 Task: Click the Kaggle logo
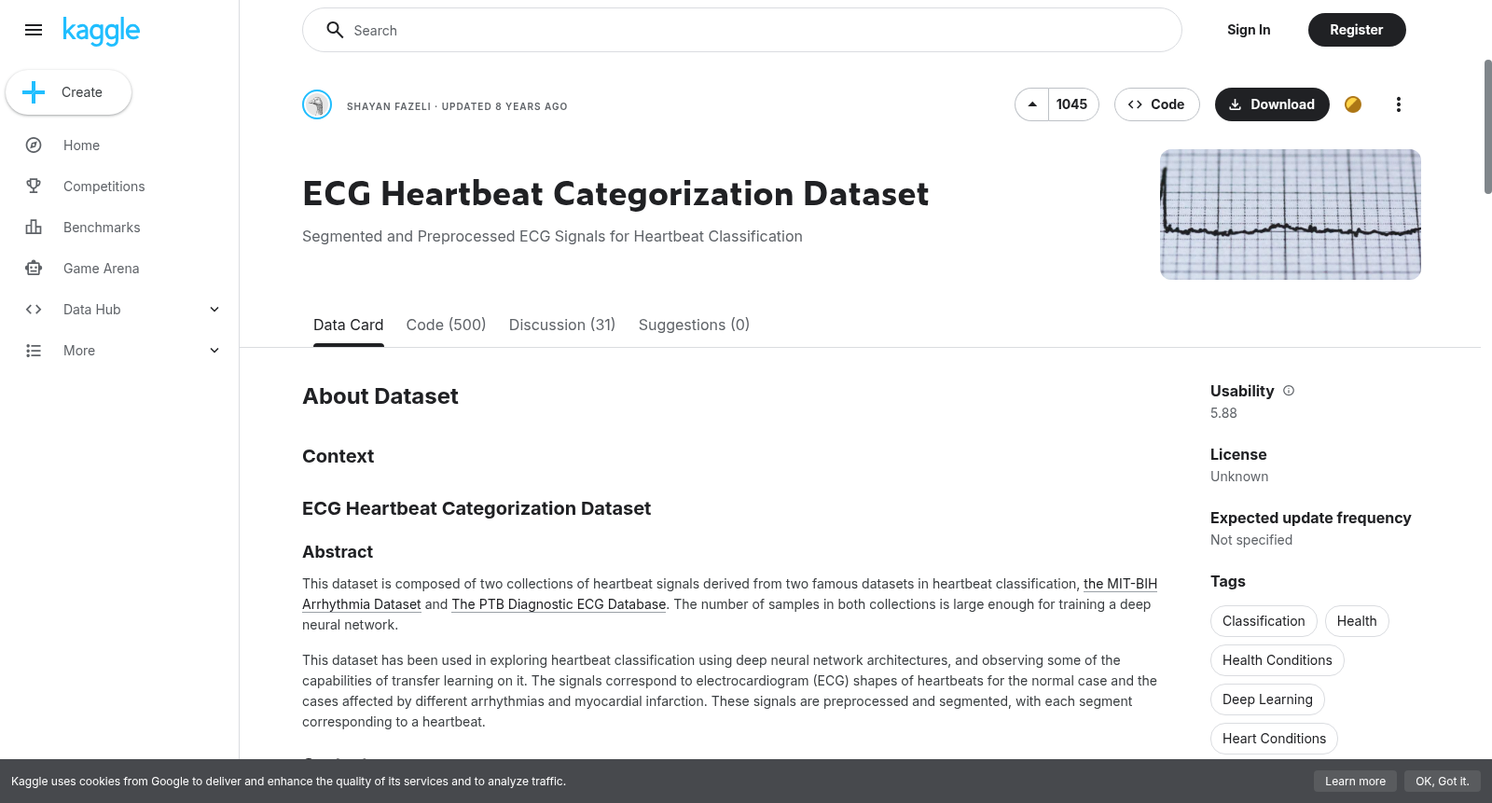101,31
